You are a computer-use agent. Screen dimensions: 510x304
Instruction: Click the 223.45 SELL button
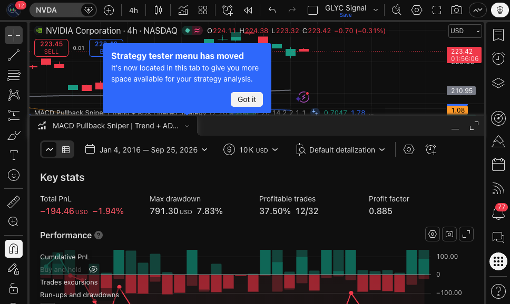pos(52,48)
